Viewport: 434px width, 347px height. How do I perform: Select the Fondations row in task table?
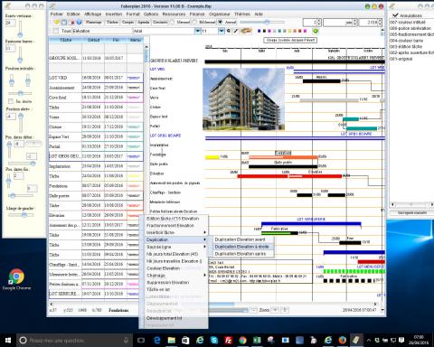(x=96, y=186)
